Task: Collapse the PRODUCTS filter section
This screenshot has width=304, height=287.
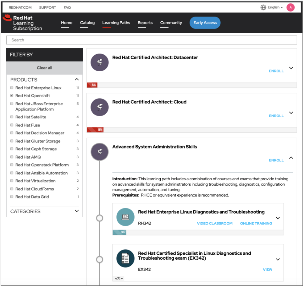Action: tap(77, 79)
